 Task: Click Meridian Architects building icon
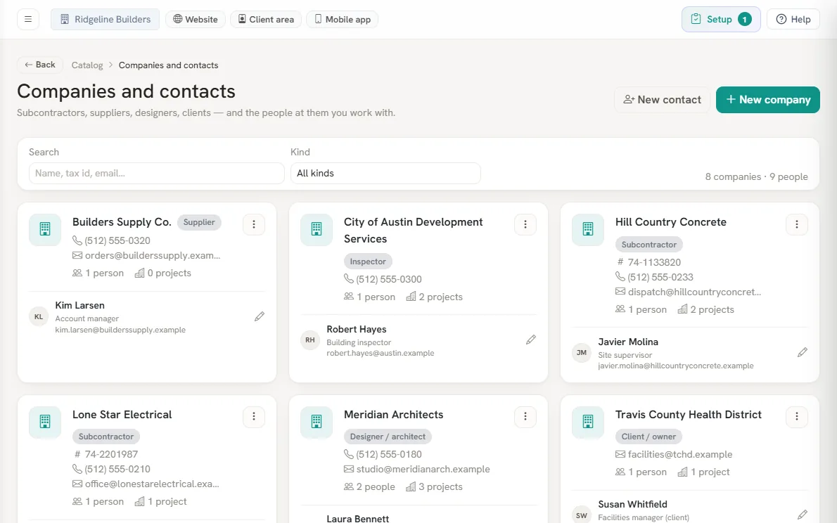click(317, 422)
